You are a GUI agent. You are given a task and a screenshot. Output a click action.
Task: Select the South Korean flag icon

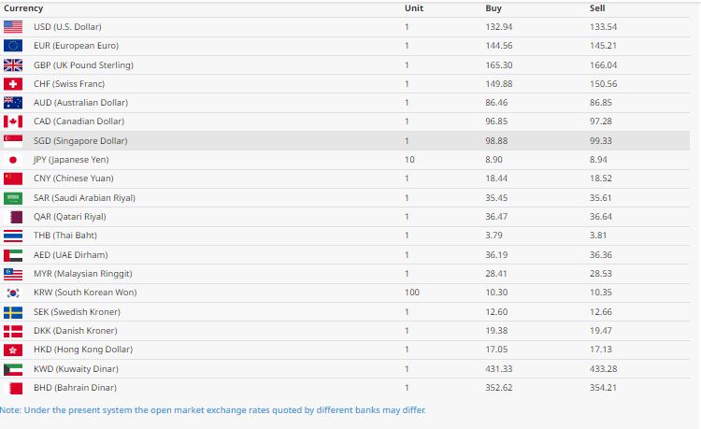click(13, 293)
